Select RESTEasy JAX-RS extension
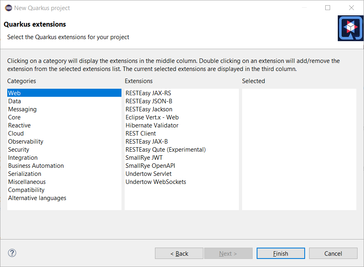This screenshot has width=364, height=267. pos(148,93)
